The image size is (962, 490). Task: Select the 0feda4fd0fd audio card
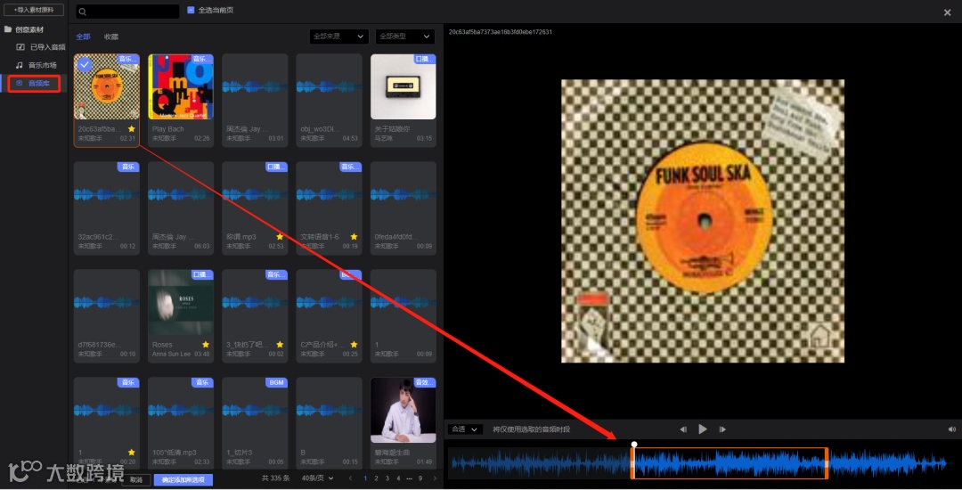tap(404, 208)
